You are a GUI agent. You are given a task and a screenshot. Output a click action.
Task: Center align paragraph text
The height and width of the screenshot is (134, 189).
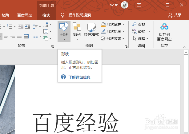(x=6, y=36)
